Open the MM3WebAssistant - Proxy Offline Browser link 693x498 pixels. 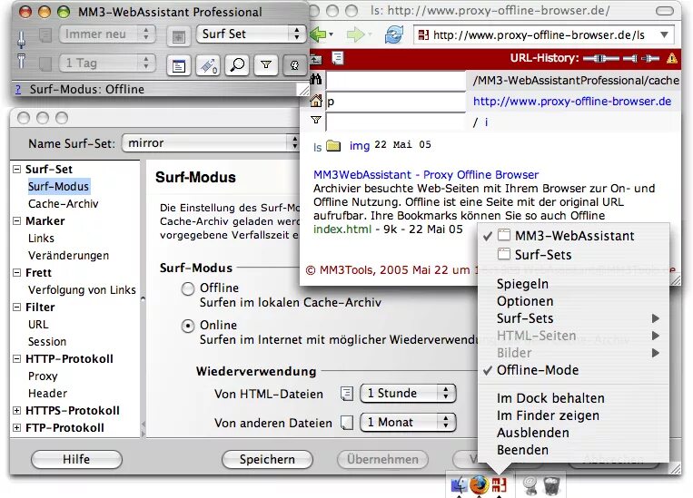(x=426, y=175)
